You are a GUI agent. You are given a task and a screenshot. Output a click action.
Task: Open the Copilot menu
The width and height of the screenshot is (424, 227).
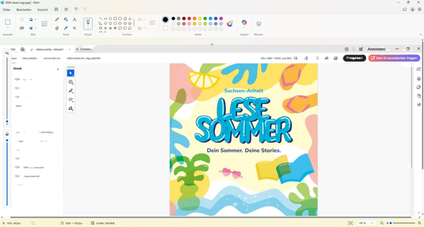click(244, 23)
